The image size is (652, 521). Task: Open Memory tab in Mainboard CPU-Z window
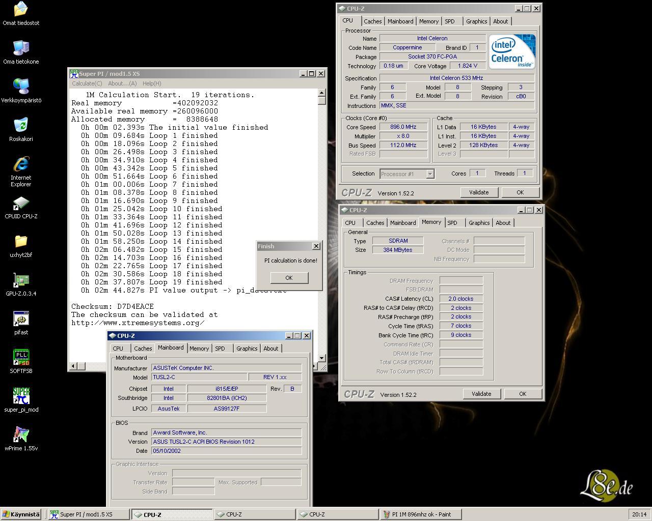click(x=199, y=349)
